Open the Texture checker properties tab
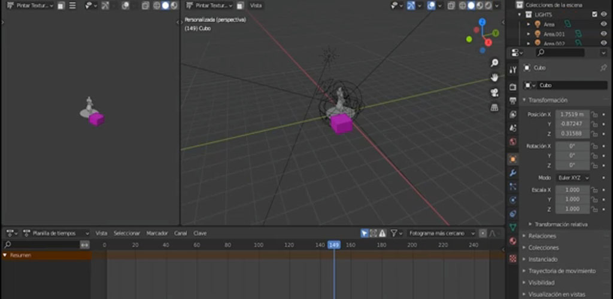 coord(512,259)
